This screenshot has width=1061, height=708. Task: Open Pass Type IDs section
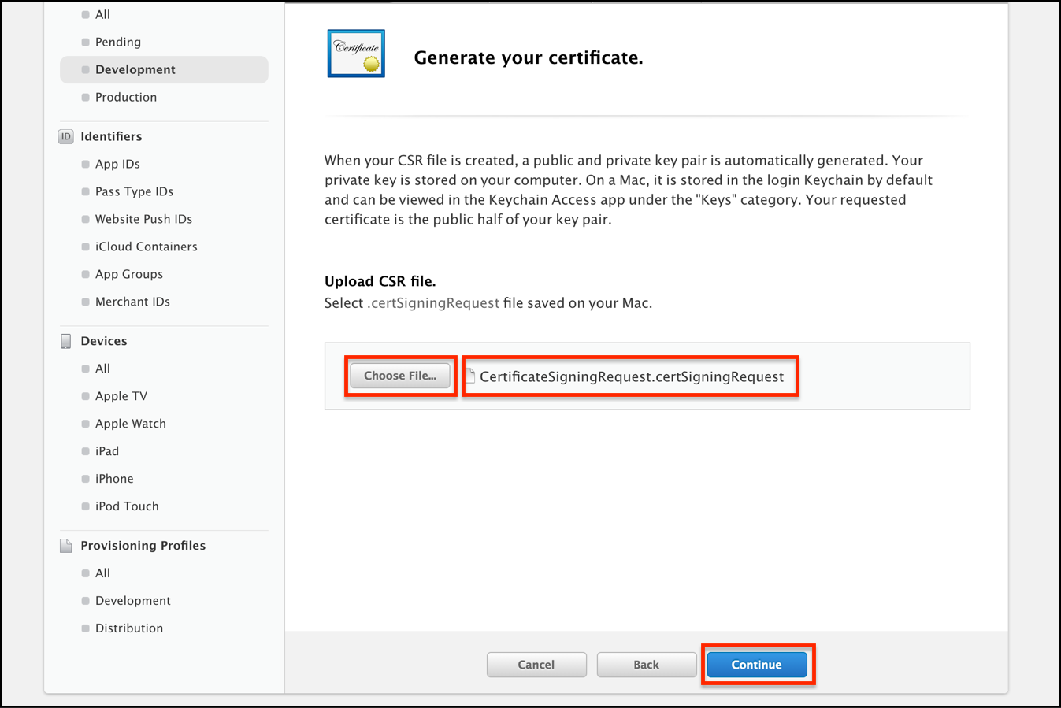[135, 191]
